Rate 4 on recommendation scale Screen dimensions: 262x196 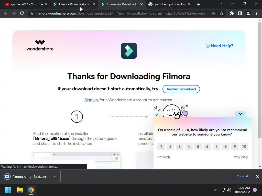[x=189, y=146]
